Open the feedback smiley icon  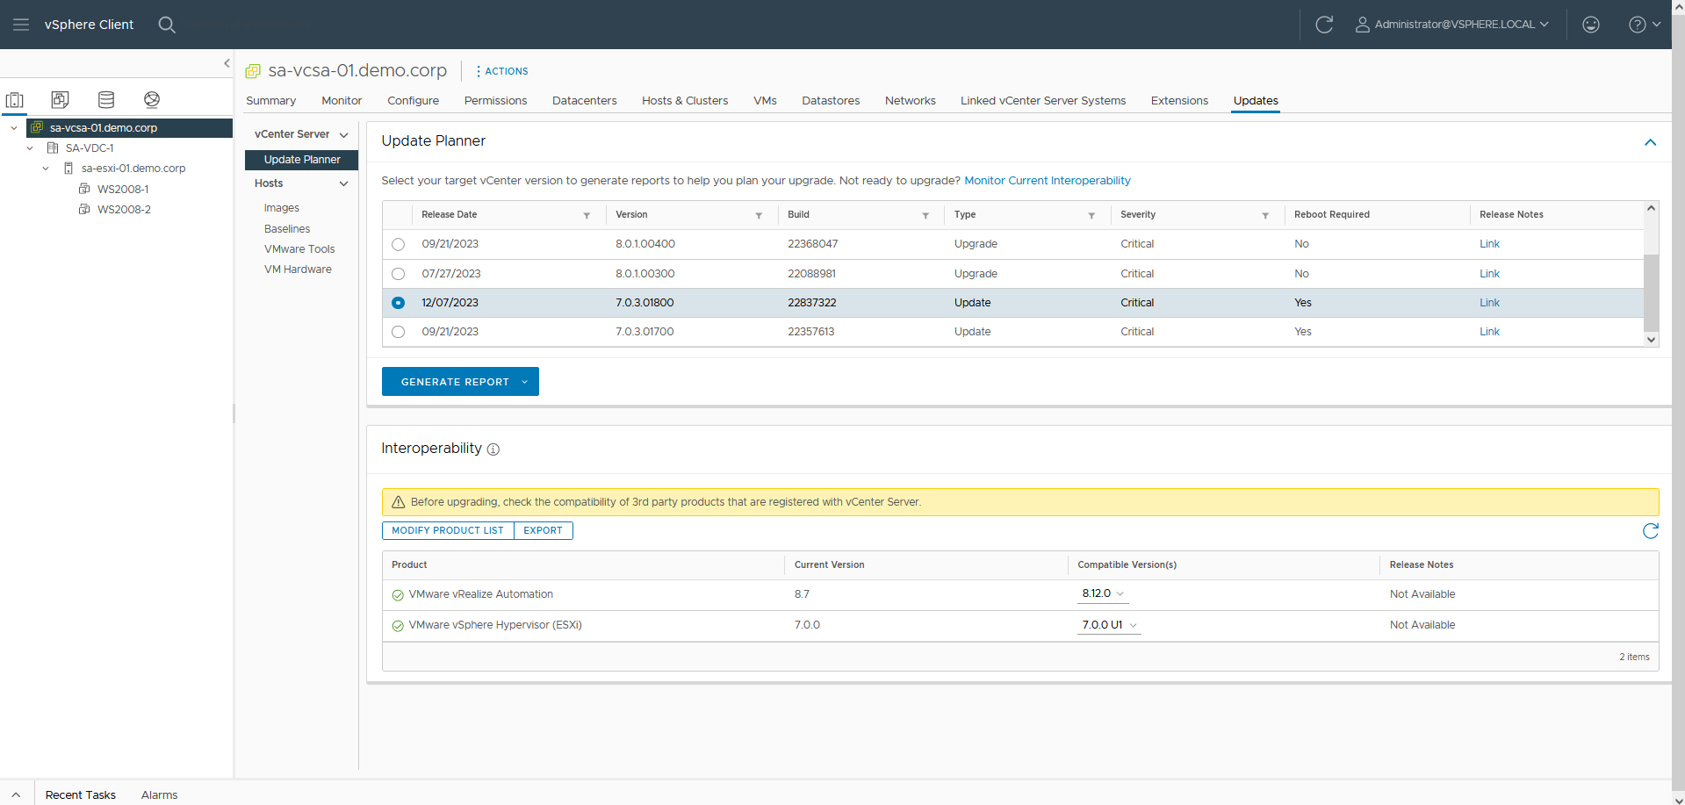pos(1591,25)
